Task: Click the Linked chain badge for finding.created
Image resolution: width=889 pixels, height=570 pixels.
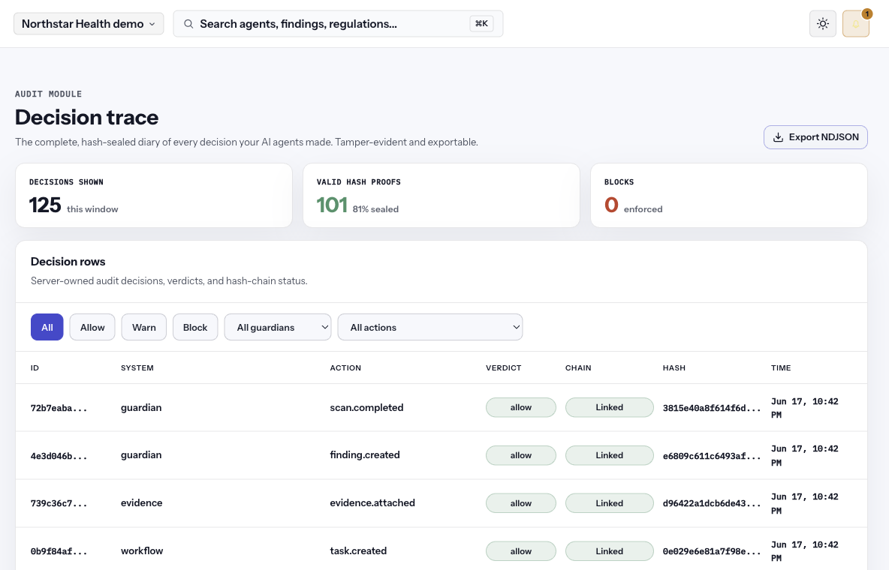Action: [609, 455]
